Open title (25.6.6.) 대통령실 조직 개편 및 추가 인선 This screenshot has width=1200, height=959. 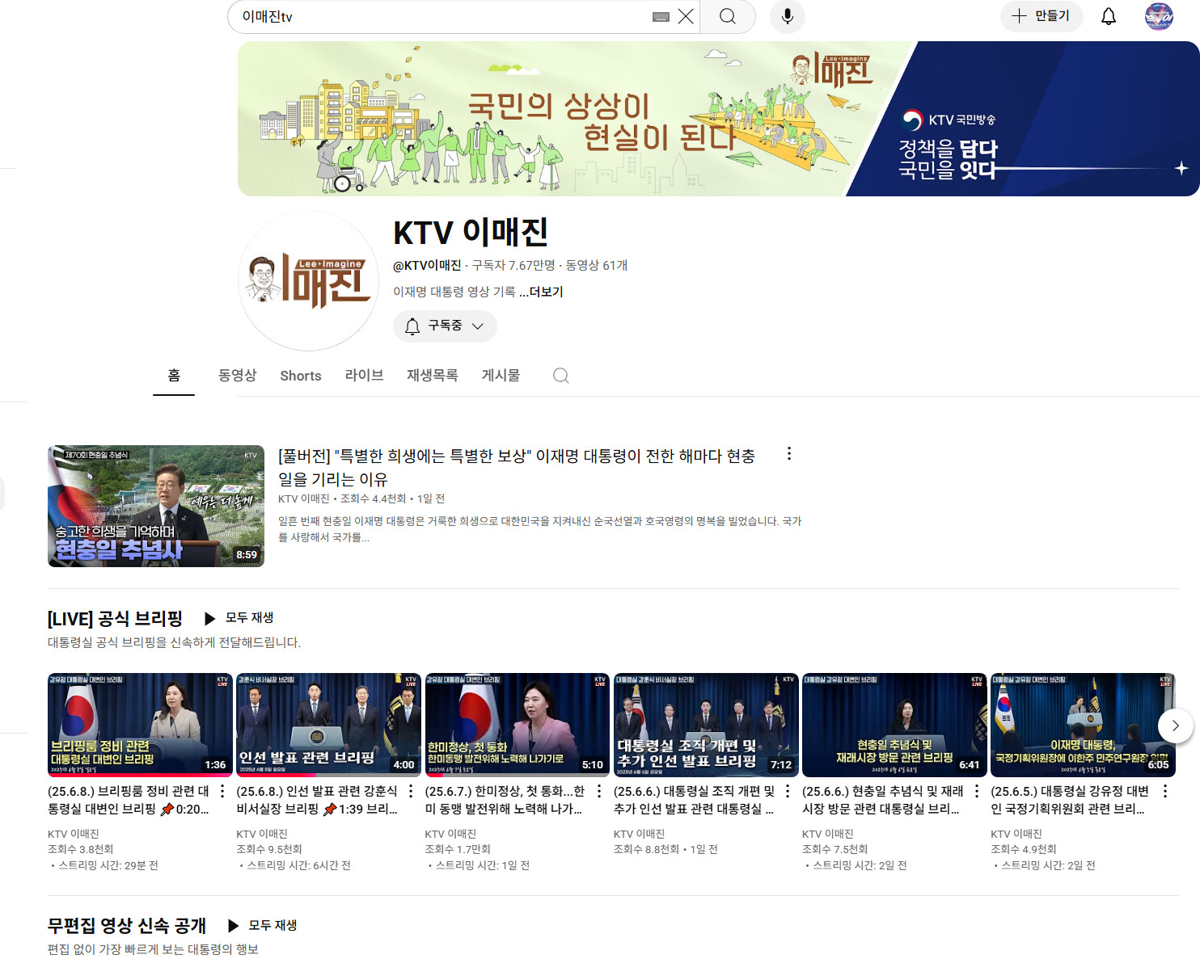point(695,800)
